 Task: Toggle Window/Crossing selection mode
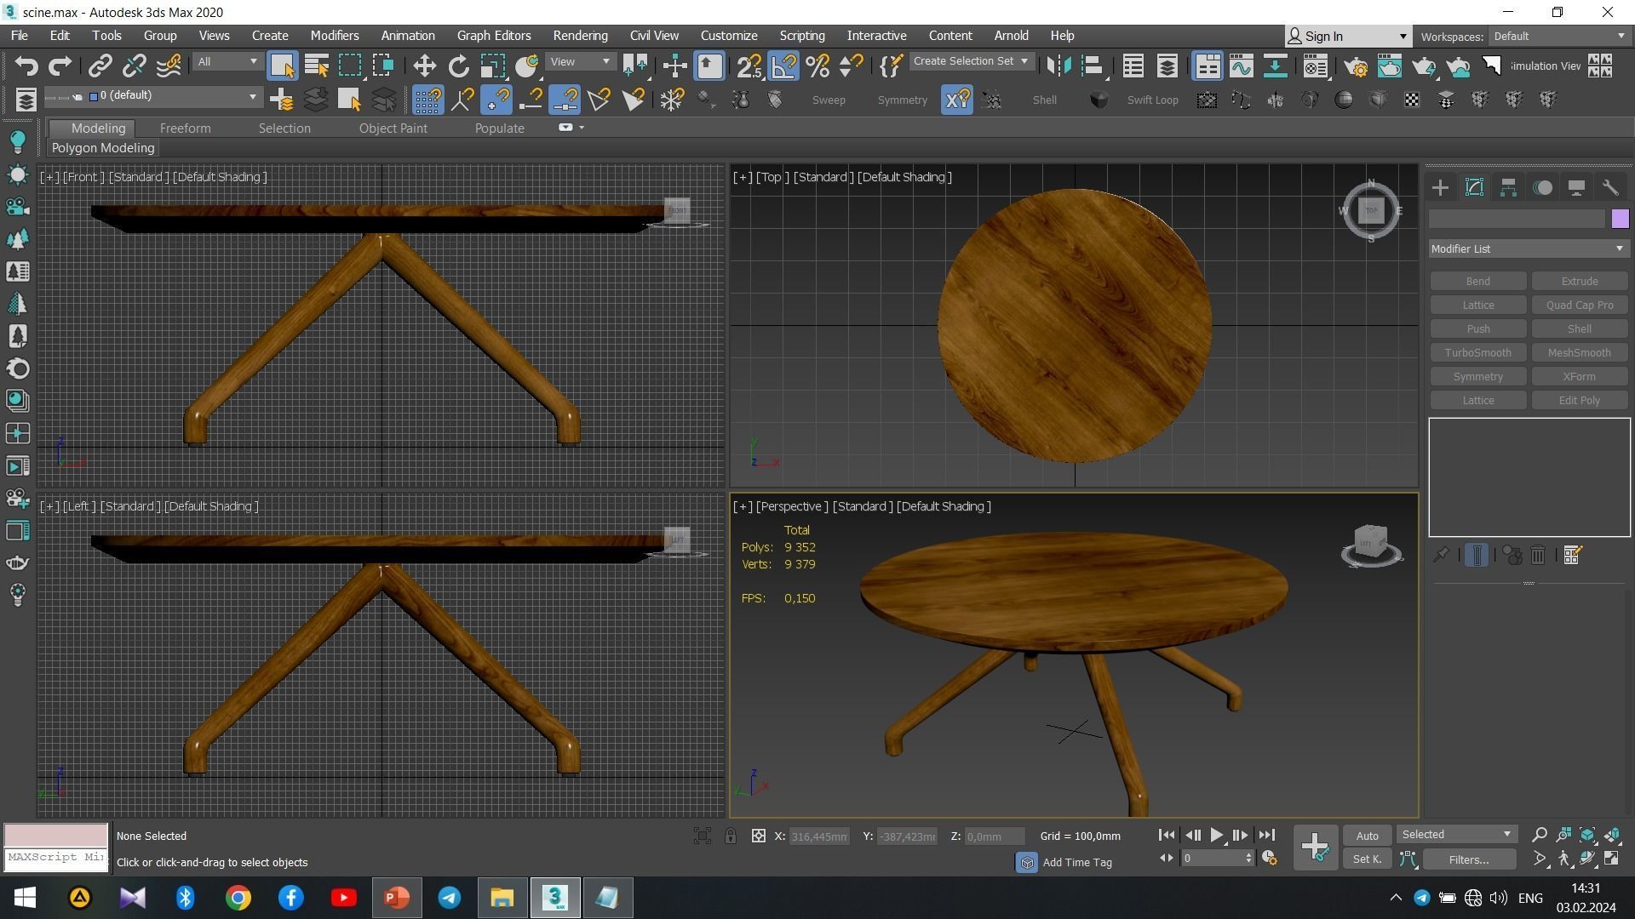pos(383,66)
